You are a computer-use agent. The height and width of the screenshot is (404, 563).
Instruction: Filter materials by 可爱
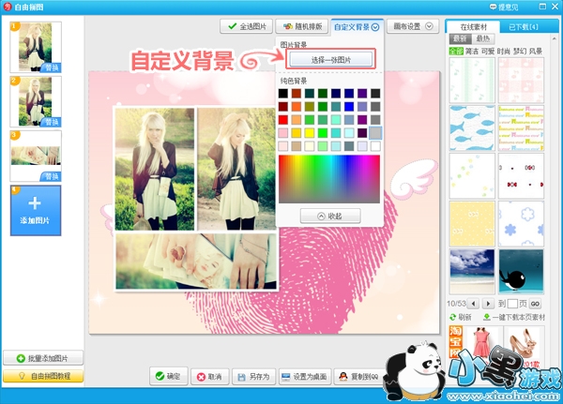tap(488, 52)
